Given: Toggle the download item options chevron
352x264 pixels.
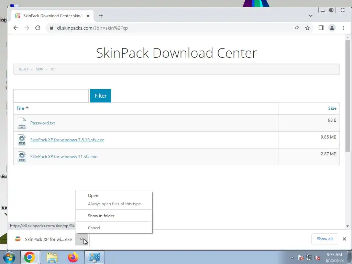Looking at the screenshot, I should 81,239.
